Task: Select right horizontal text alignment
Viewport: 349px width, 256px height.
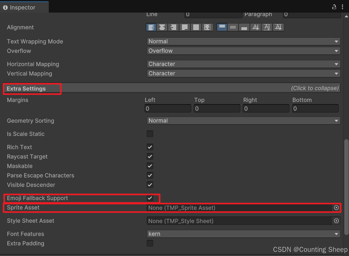Action: click(173, 27)
